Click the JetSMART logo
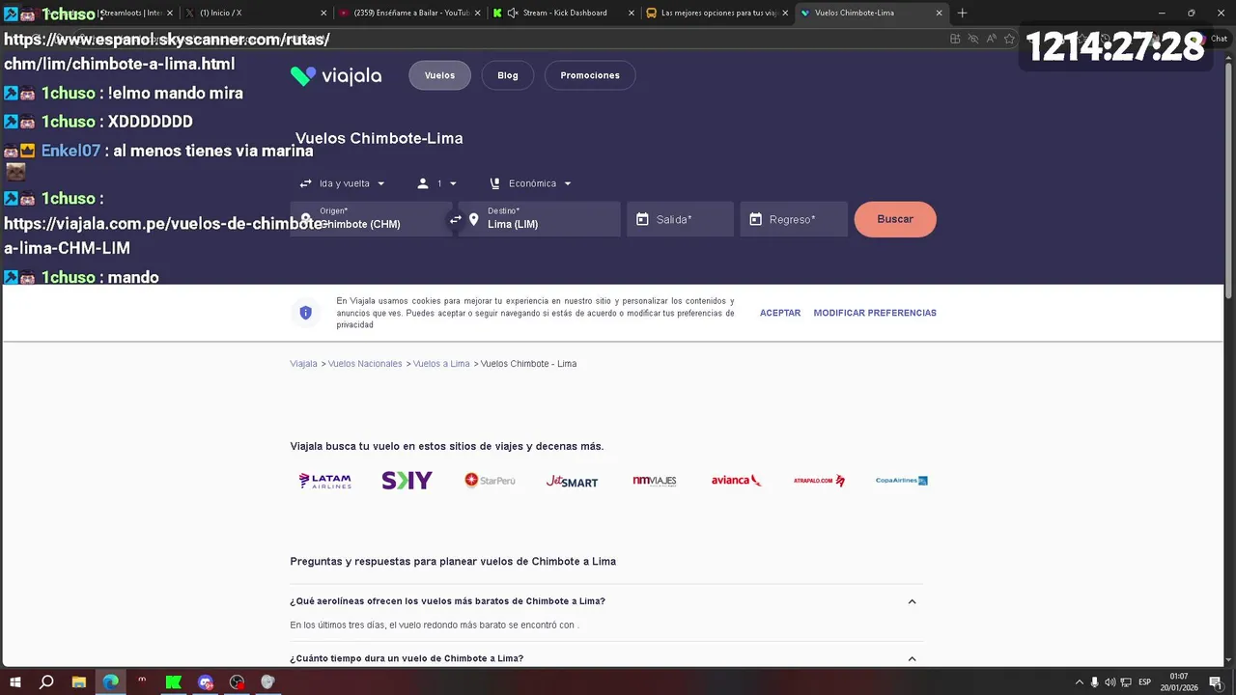The image size is (1236, 695). pos(572,481)
